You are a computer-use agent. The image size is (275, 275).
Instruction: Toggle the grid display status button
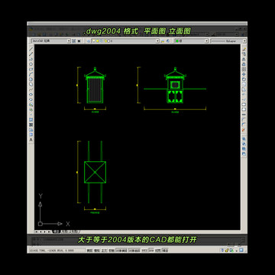click(97, 251)
